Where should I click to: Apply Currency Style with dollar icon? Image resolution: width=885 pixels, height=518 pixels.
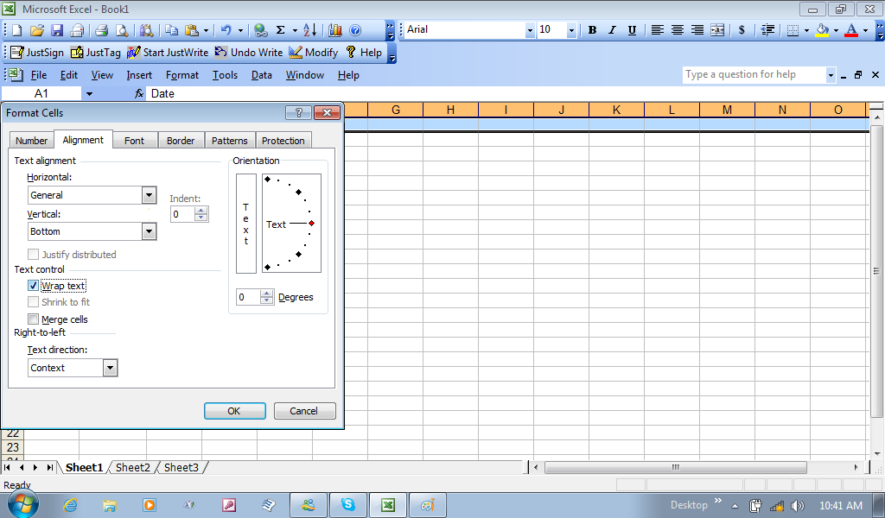coord(742,30)
